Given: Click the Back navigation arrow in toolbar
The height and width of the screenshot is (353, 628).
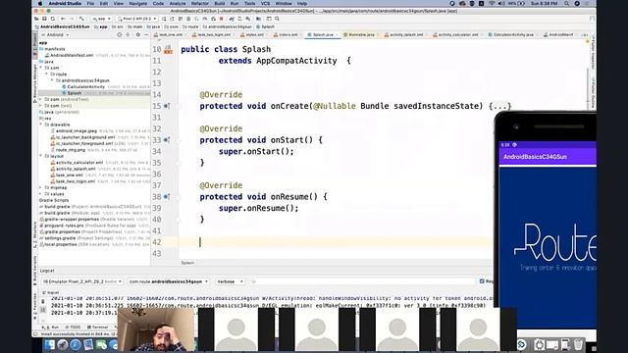Looking at the screenshot, I should [x=63, y=19].
